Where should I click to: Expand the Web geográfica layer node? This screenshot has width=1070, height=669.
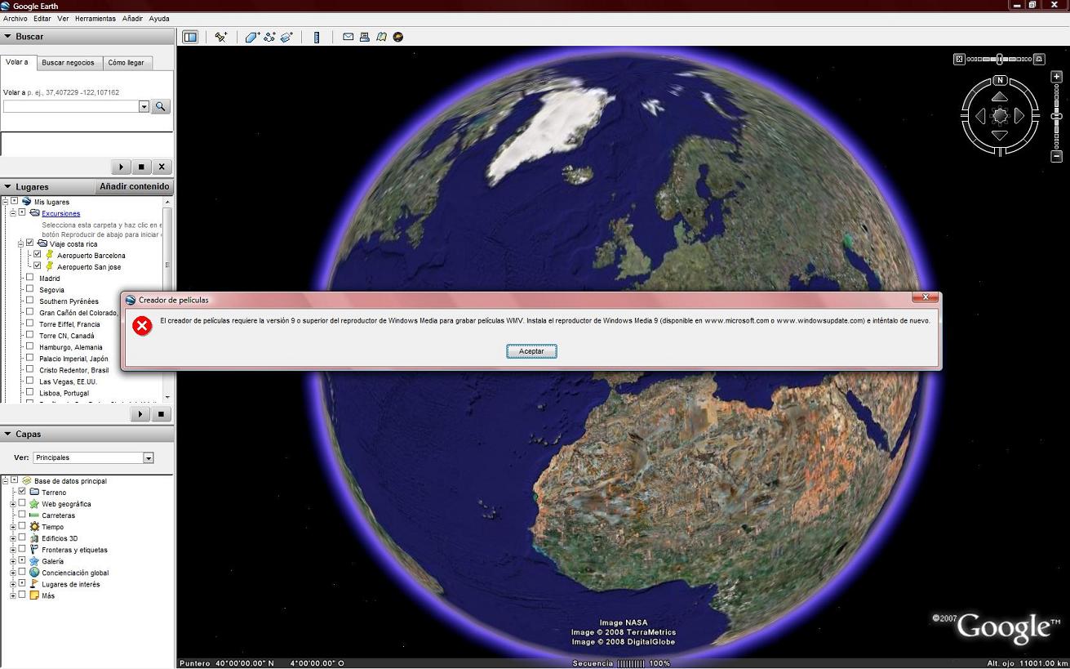click(x=13, y=504)
